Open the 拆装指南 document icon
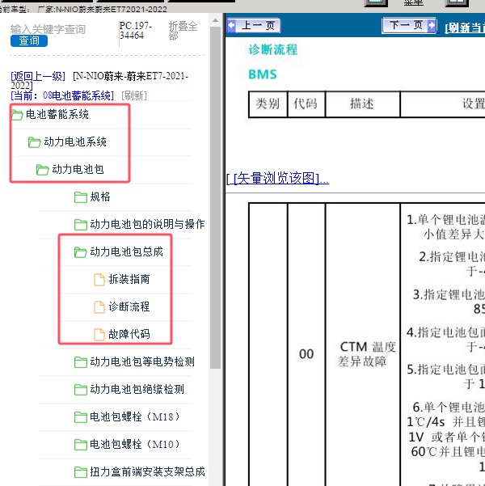 coord(99,280)
